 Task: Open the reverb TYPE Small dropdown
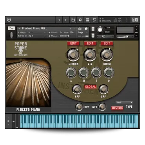124,103
